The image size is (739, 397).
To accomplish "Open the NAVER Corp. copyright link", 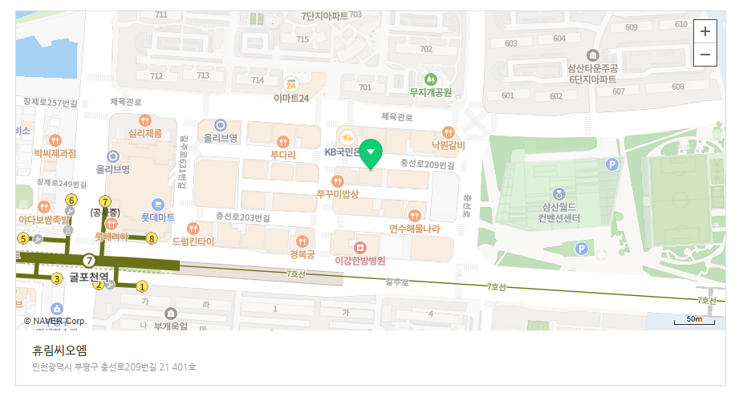I will tap(55, 321).
